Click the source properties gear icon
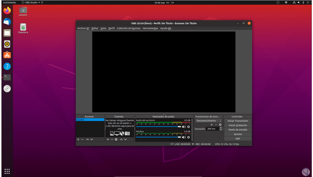Image resolution: width=313 pixels, height=177 pixels. pos(116,139)
